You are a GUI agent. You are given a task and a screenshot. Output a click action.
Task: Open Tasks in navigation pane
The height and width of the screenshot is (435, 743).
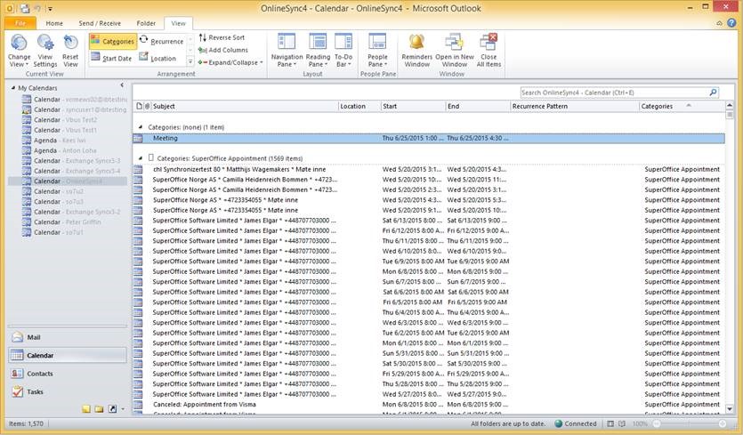[x=68, y=391]
